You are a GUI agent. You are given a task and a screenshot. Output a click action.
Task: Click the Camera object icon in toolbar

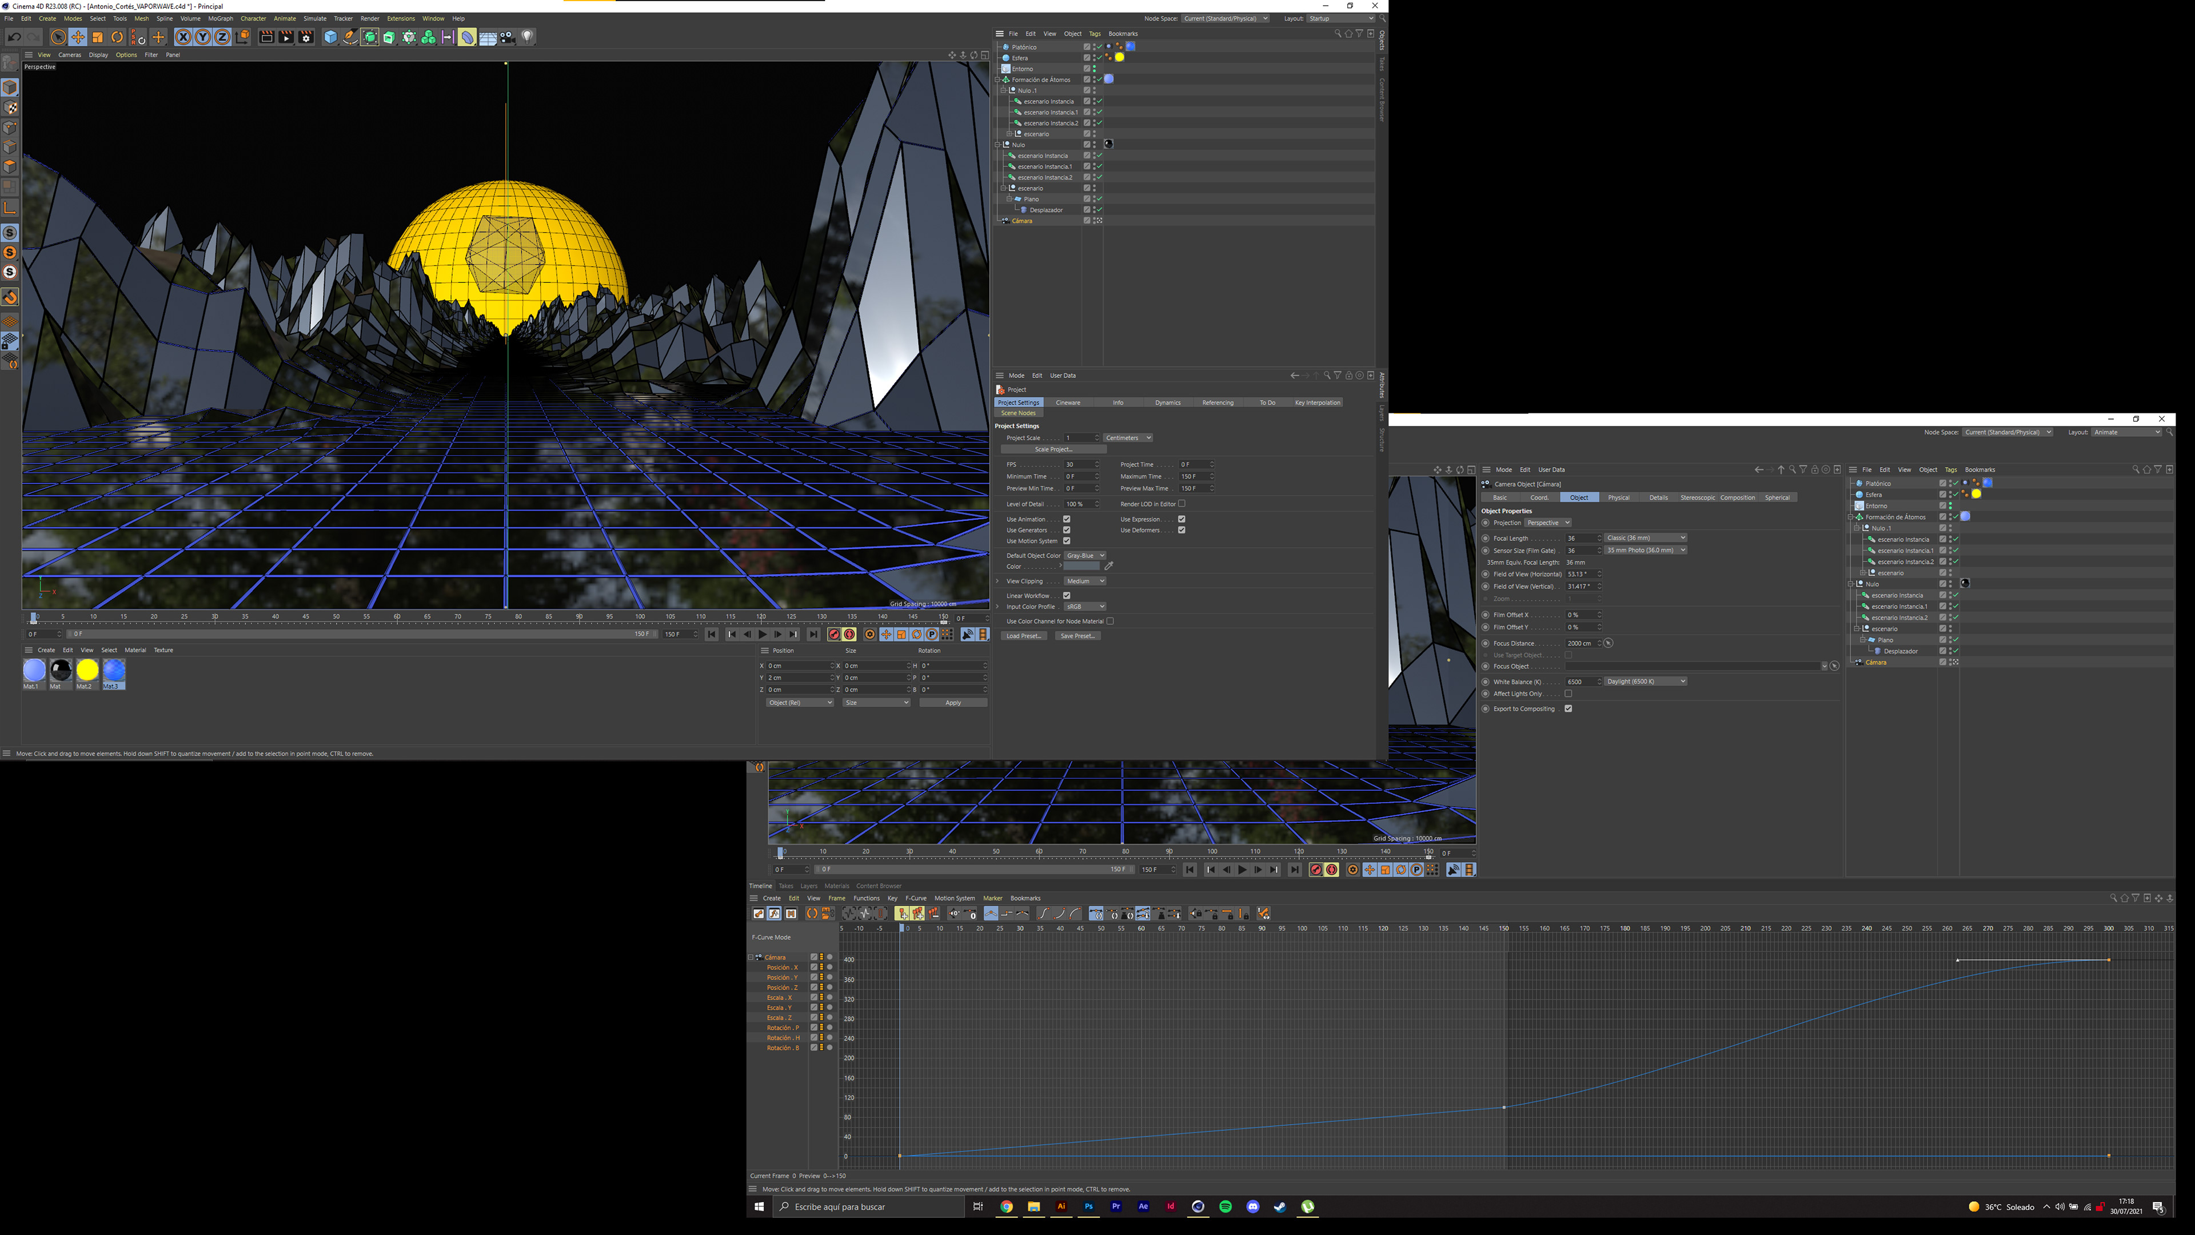click(508, 37)
